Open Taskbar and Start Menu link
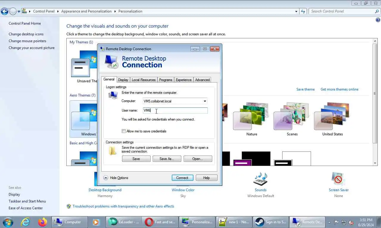381x228 pixels. (x=27, y=201)
